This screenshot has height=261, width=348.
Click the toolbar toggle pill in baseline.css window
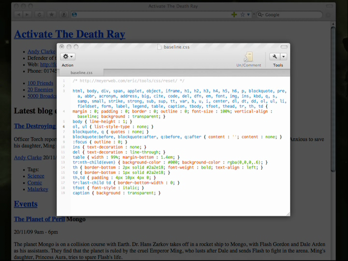pyautogui.click(x=284, y=46)
